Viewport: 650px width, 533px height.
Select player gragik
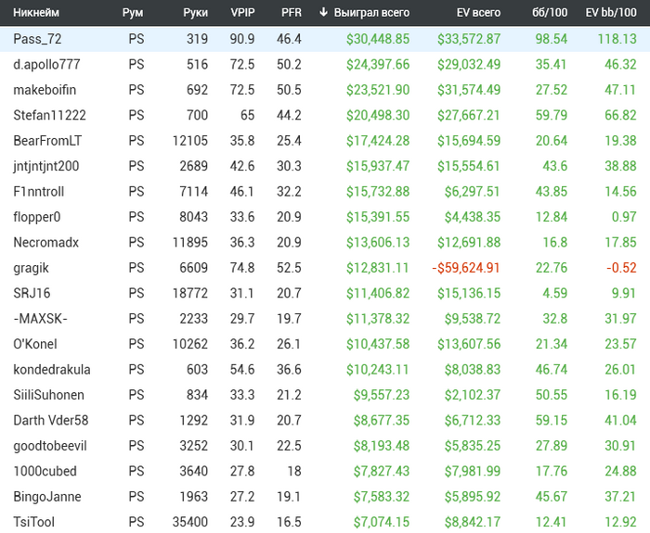click(31, 268)
